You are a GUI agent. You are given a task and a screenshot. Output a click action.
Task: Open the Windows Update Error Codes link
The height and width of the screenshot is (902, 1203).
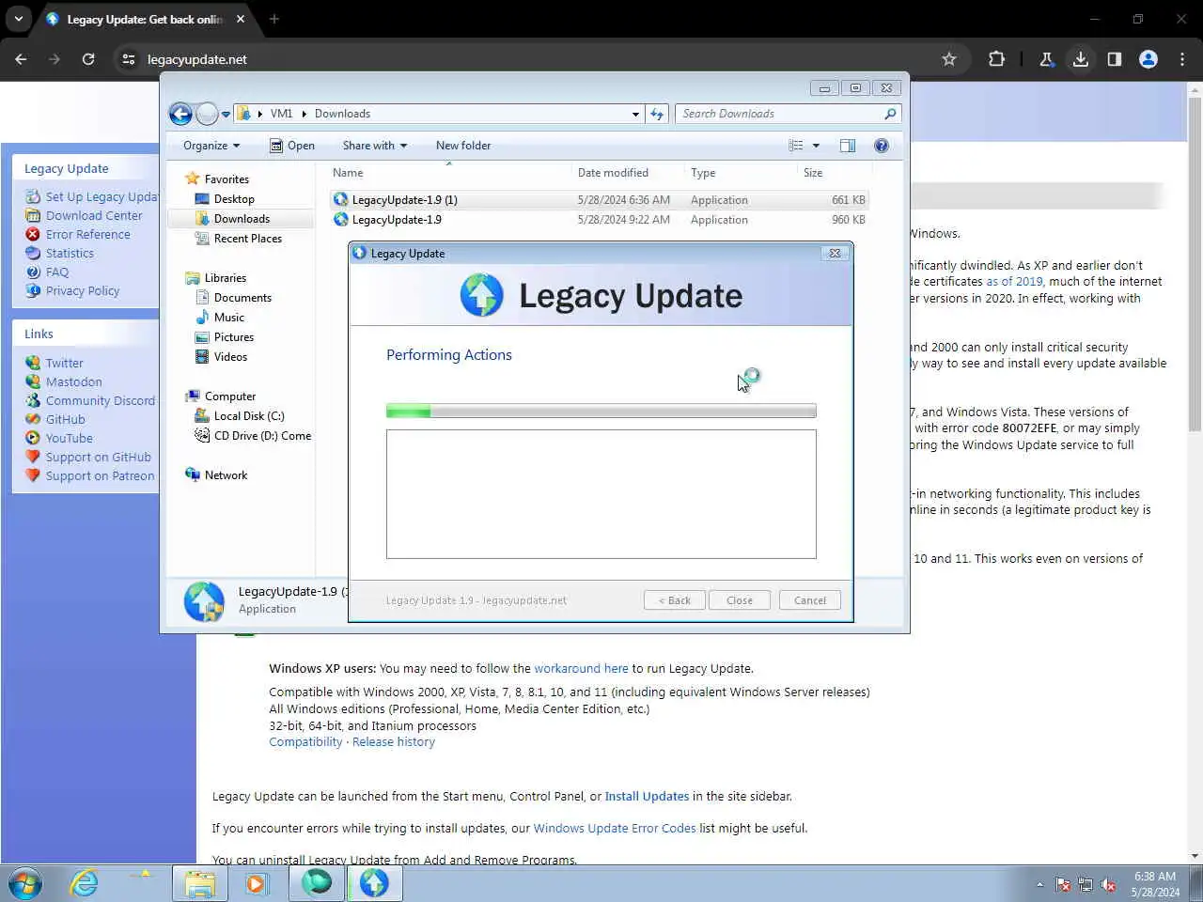(615, 829)
